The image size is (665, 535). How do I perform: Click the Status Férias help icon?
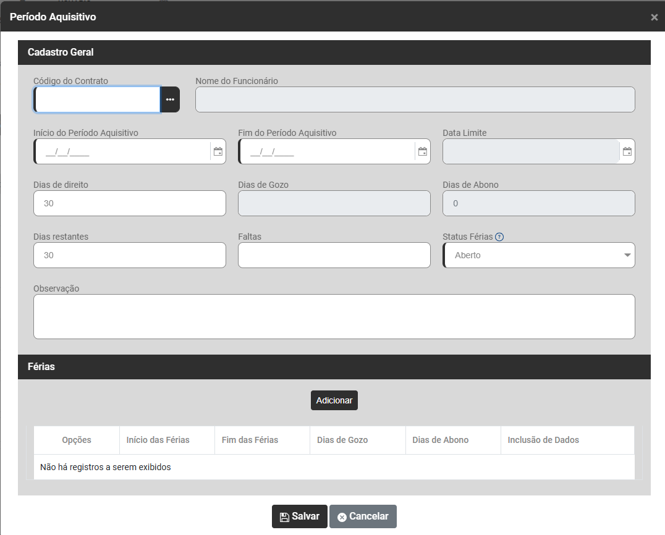499,237
